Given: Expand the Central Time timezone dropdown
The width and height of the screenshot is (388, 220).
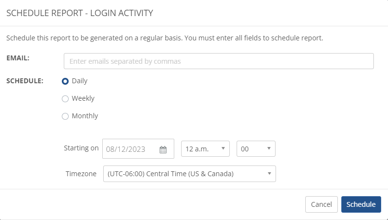Looking at the screenshot, I should tap(189, 174).
